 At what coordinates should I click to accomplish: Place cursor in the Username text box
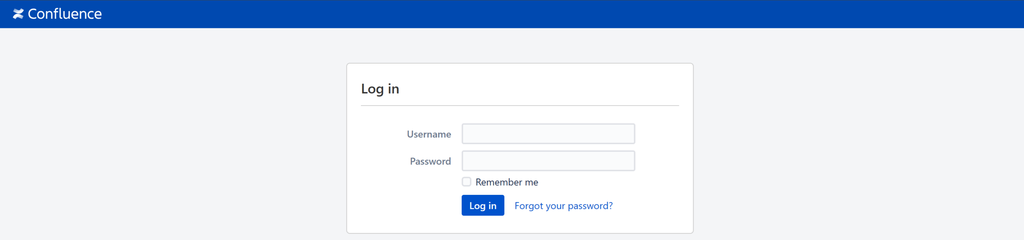point(548,134)
